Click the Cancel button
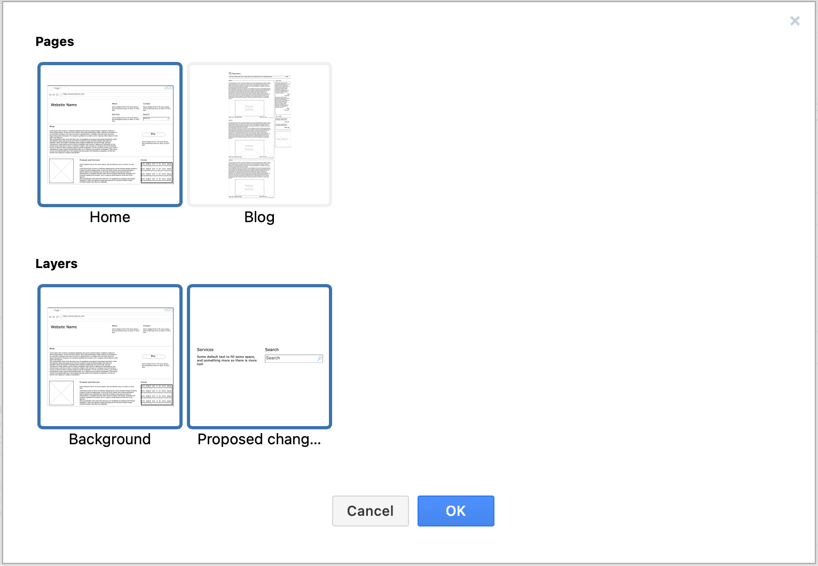The height and width of the screenshot is (566, 818). pos(370,511)
